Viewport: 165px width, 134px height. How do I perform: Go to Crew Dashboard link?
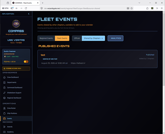pyautogui.click(x=13, y=77)
